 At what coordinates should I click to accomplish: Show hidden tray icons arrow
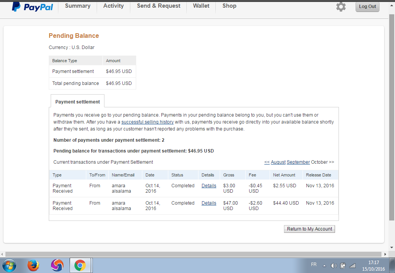point(325,266)
